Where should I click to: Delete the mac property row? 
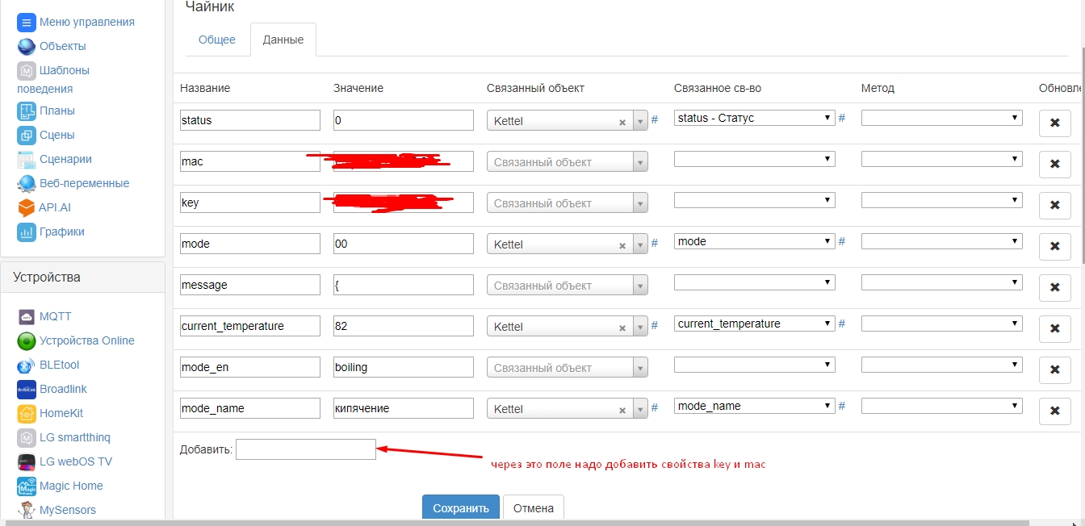point(1054,164)
